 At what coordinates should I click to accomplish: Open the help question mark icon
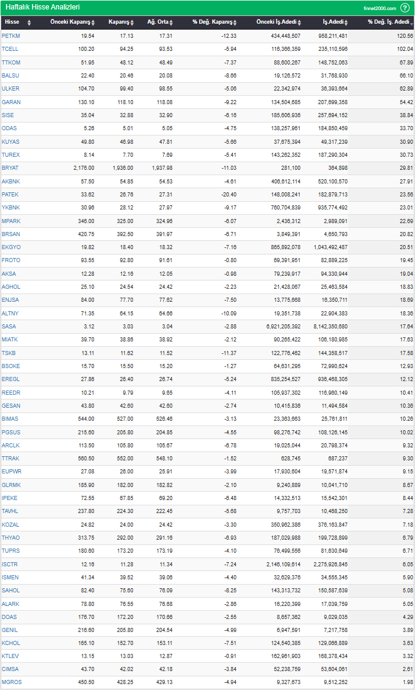pyautogui.click(x=404, y=8)
